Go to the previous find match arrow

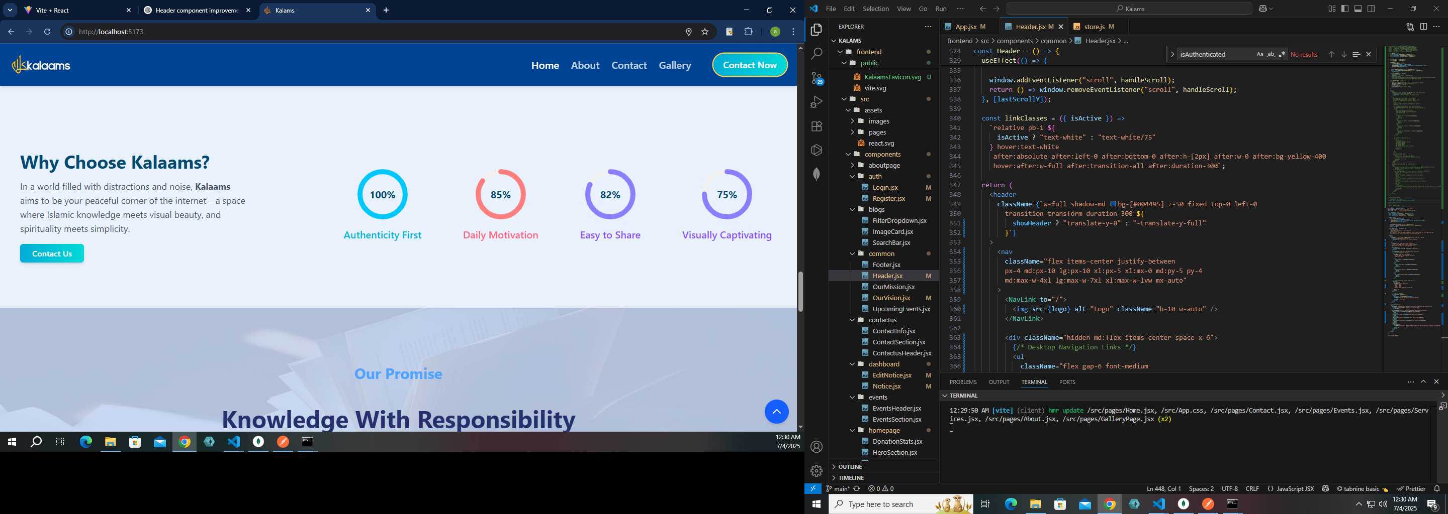tap(1331, 54)
